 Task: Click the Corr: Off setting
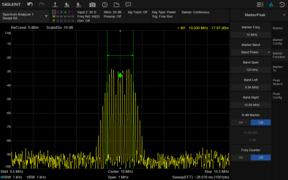pos(84,21)
